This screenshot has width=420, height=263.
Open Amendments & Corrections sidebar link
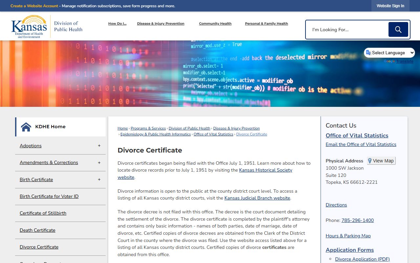[49, 162]
